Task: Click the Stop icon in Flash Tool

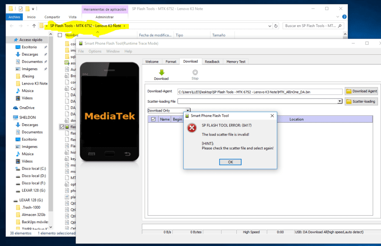Action: [195, 72]
